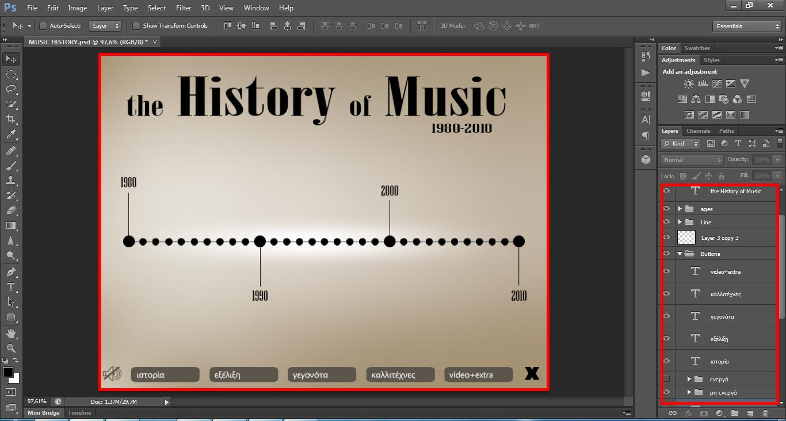Click the background color swatch
Screen dimensions: 786x421
(16, 379)
